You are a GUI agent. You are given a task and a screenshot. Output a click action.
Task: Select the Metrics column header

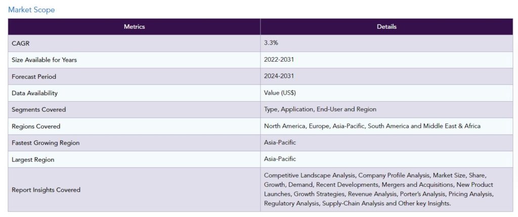coord(134,27)
